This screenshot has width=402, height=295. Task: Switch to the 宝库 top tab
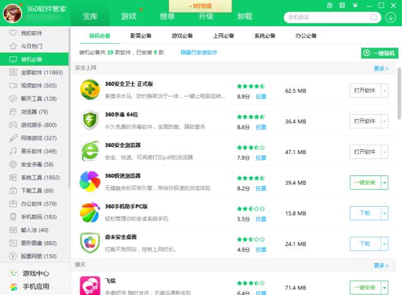click(90, 16)
